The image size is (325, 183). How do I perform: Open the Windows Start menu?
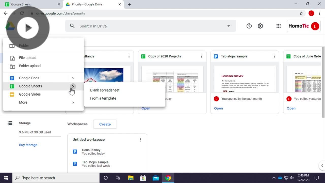pyautogui.click(x=6, y=178)
